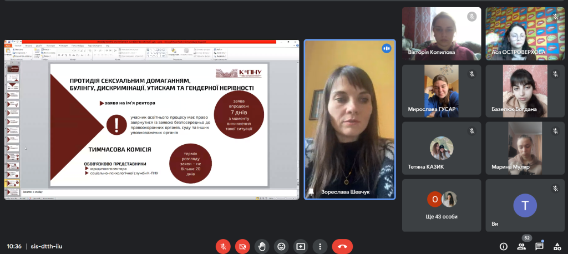Open the meeting details info icon
This screenshot has width=568, height=254.
tap(504, 246)
